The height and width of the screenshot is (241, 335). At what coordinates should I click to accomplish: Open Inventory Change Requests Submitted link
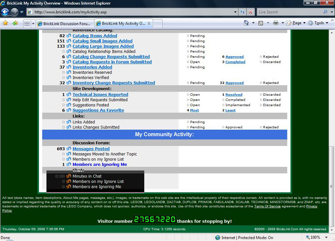pyautogui.click(x=114, y=83)
